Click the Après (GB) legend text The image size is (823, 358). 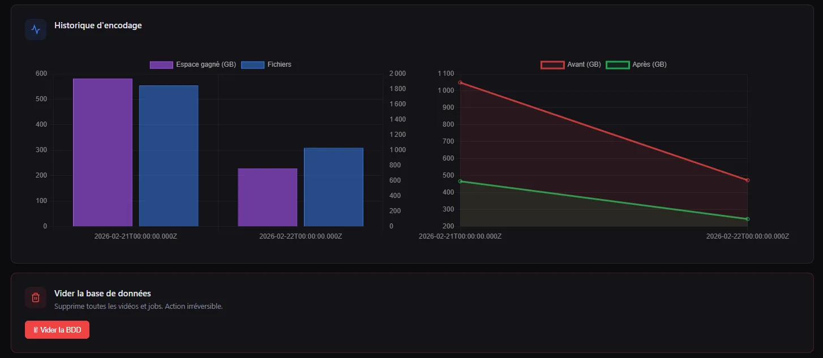tap(649, 64)
